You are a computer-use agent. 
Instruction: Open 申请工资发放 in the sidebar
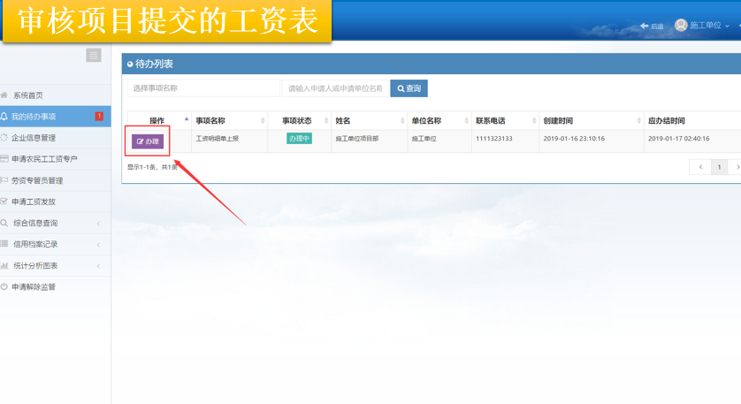coord(34,202)
